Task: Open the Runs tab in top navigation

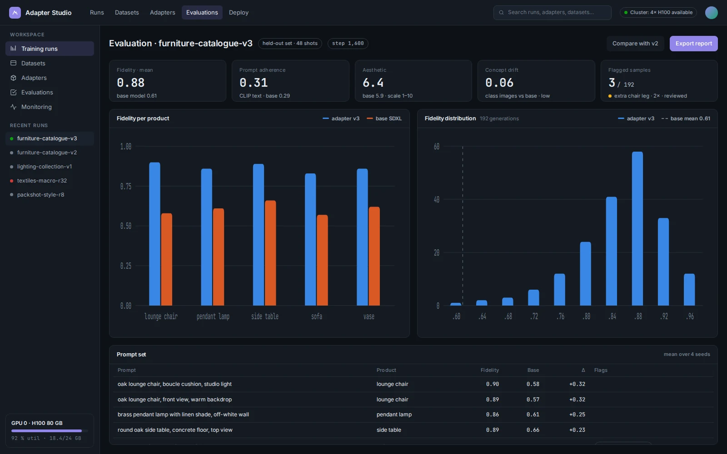Action: [97, 13]
